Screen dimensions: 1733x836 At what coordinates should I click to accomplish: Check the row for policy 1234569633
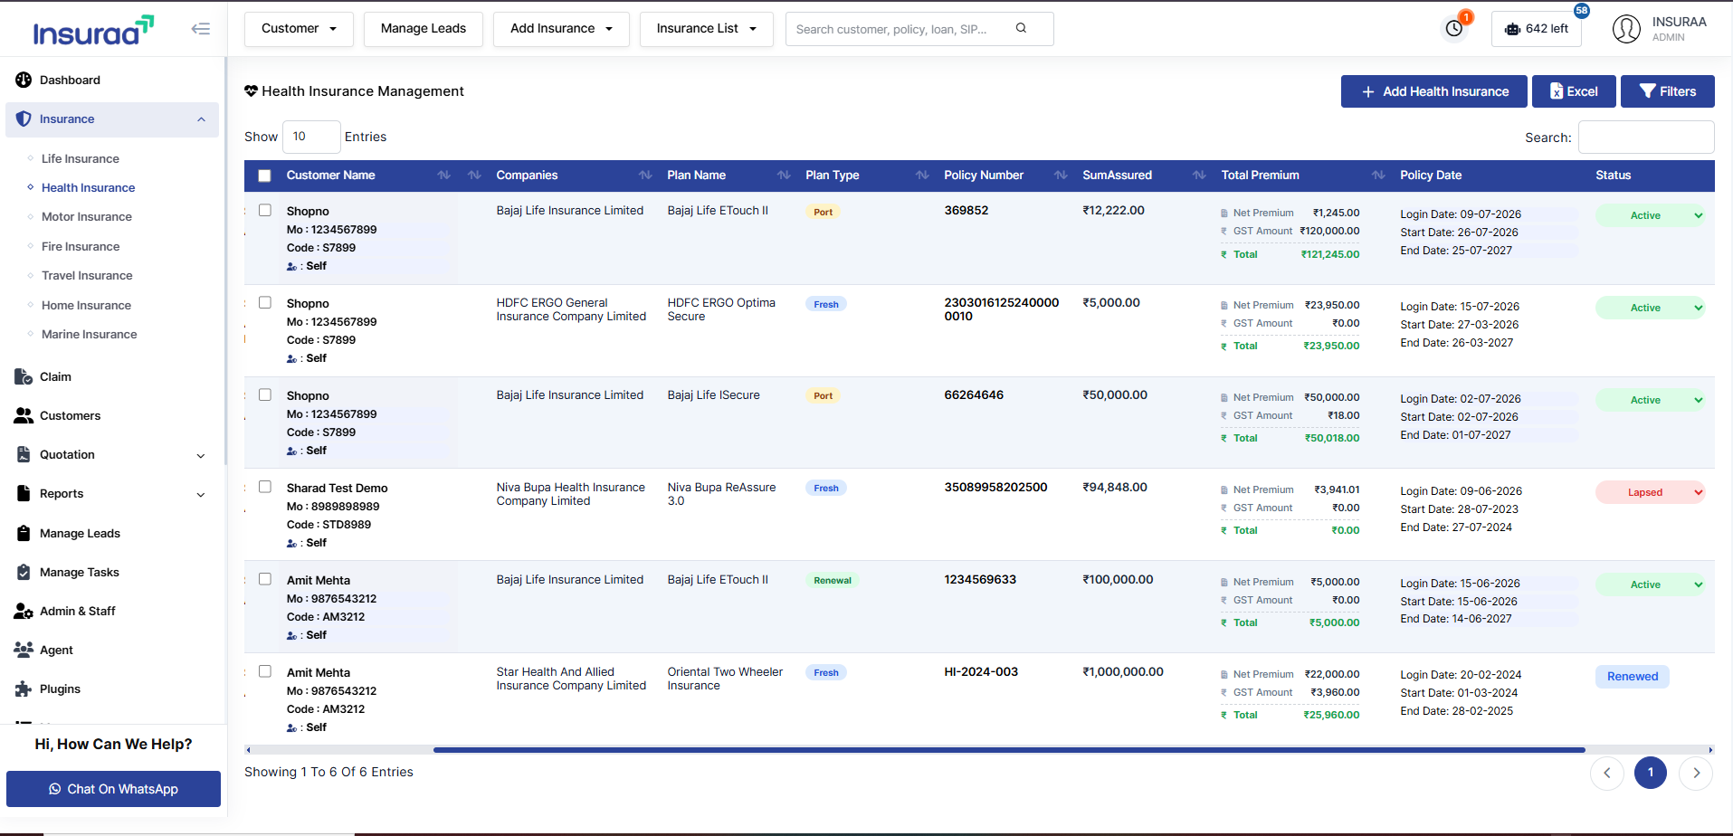[265, 579]
